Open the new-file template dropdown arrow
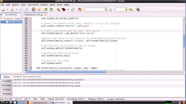 pyautogui.click(x=7, y=10)
